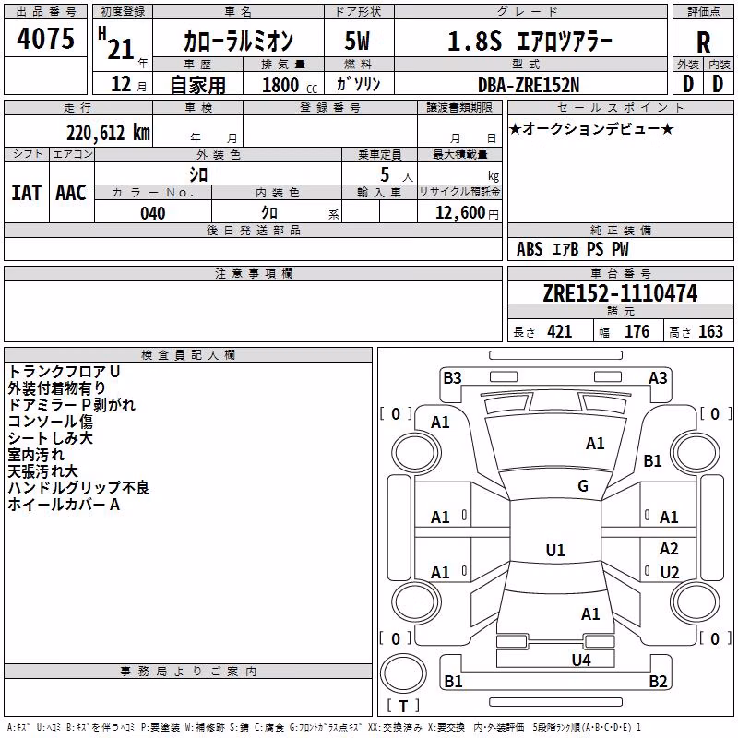Click the recycle deposit 12,600円
The image size is (738, 738).
click(x=467, y=213)
